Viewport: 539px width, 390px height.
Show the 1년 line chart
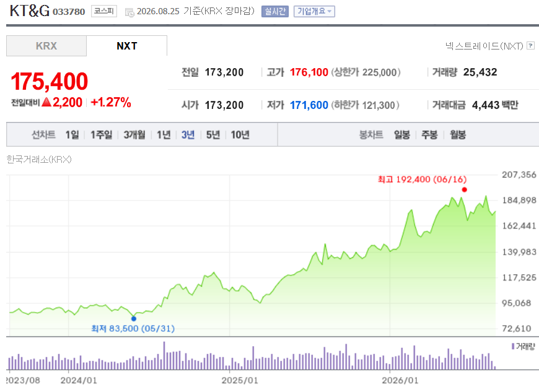[x=164, y=135]
